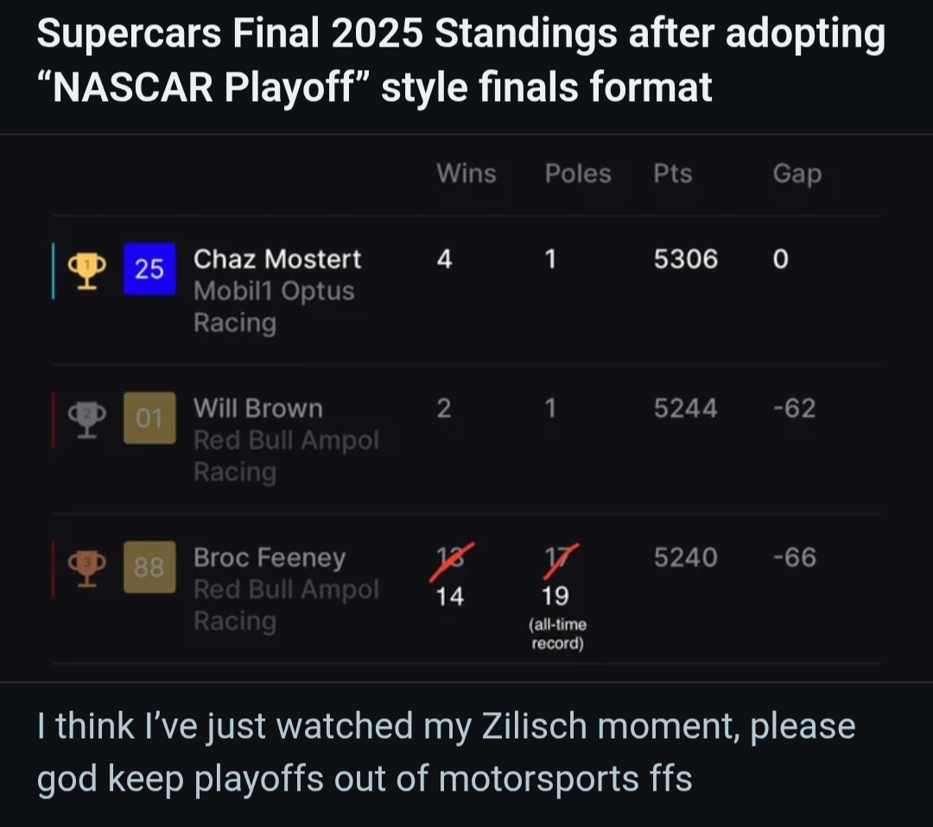The height and width of the screenshot is (827, 933).
Task: Open Chaz Mostert driver name link
Action: [277, 259]
